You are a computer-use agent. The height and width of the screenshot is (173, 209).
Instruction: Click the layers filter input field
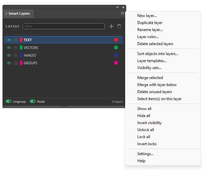[x=64, y=26]
